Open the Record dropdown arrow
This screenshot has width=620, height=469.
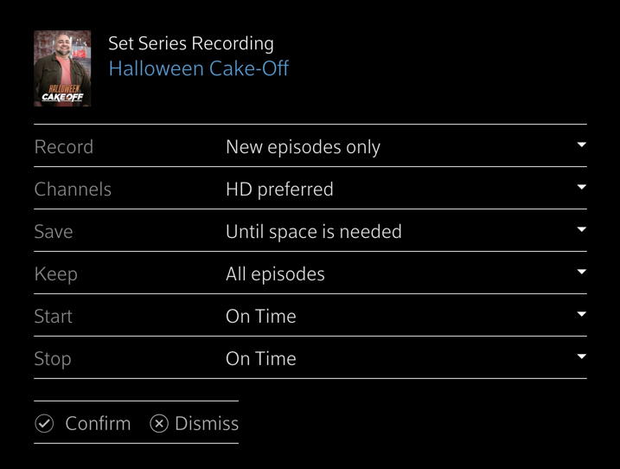click(x=581, y=145)
